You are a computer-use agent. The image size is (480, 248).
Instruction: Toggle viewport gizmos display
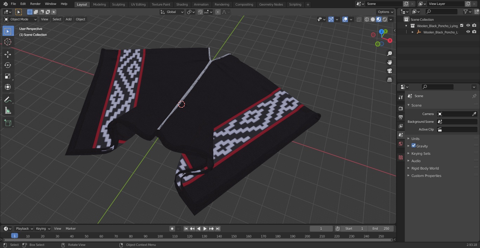pyautogui.click(x=331, y=19)
